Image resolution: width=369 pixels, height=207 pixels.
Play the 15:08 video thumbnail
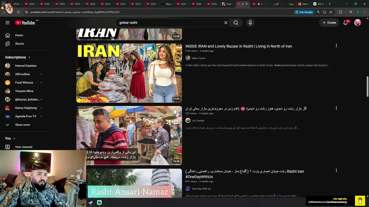click(x=129, y=34)
